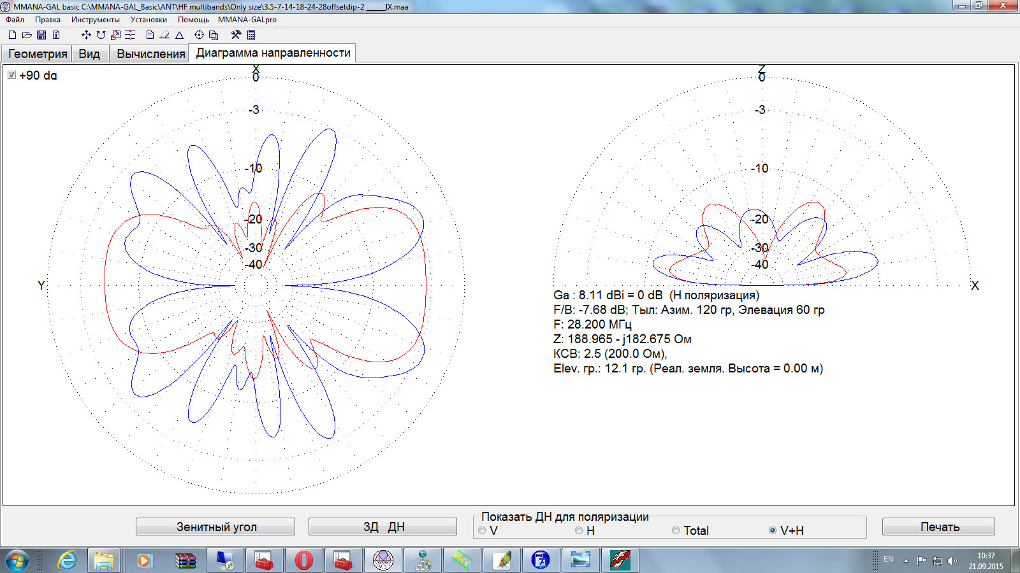Click the crosshair target icon
The image size is (1020, 573).
click(x=199, y=35)
